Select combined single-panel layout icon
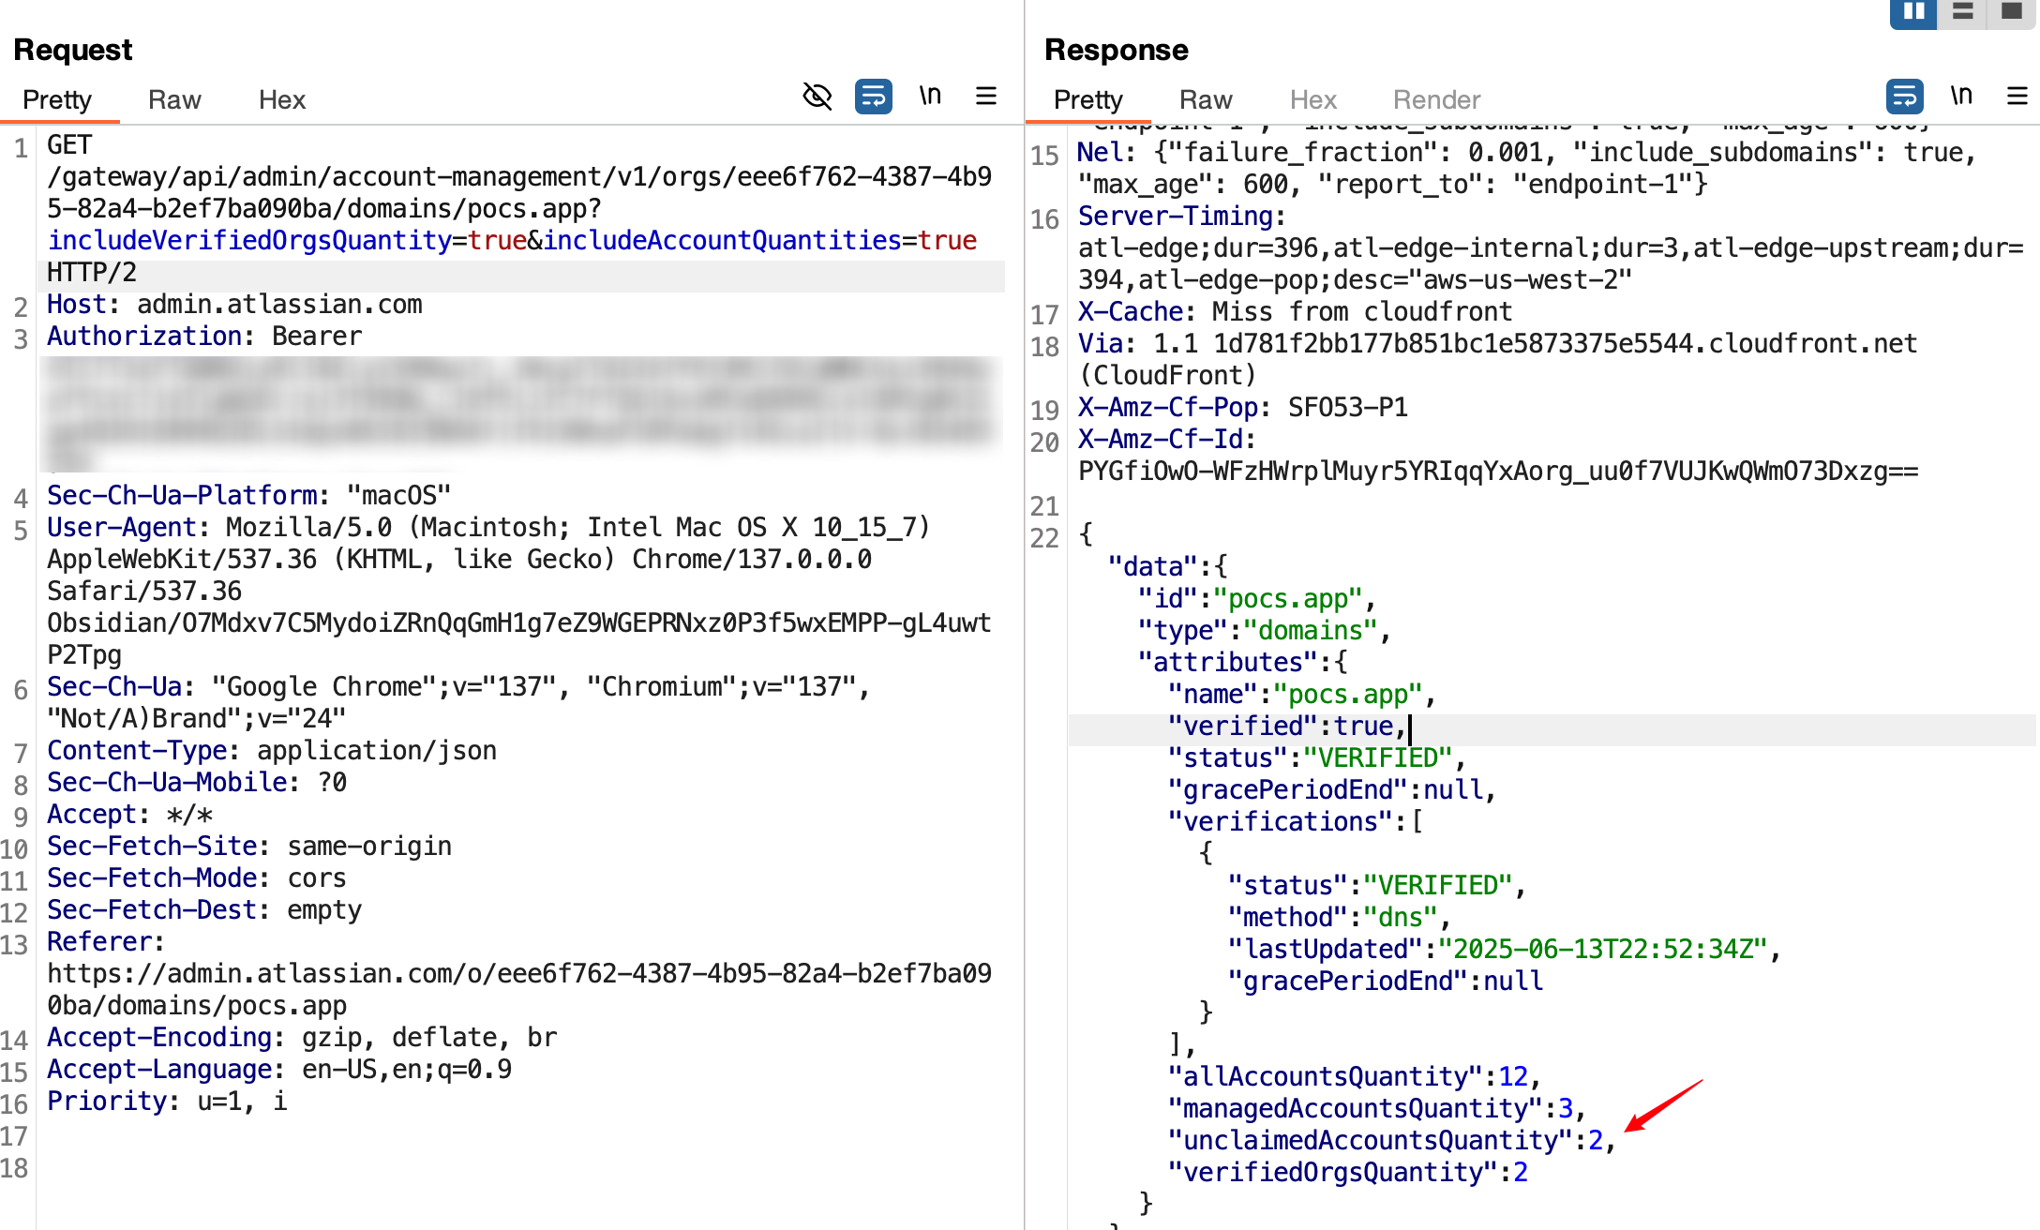The image size is (2040, 1230). click(x=2011, y=12)
